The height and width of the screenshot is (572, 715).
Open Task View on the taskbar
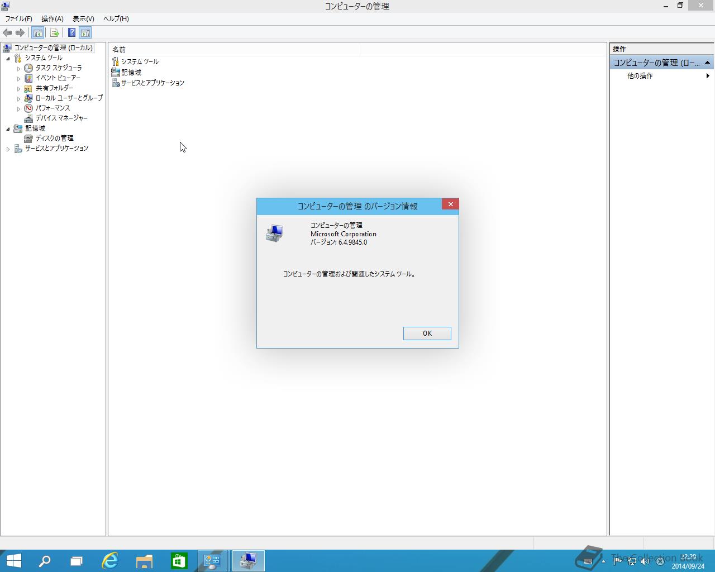77,561
